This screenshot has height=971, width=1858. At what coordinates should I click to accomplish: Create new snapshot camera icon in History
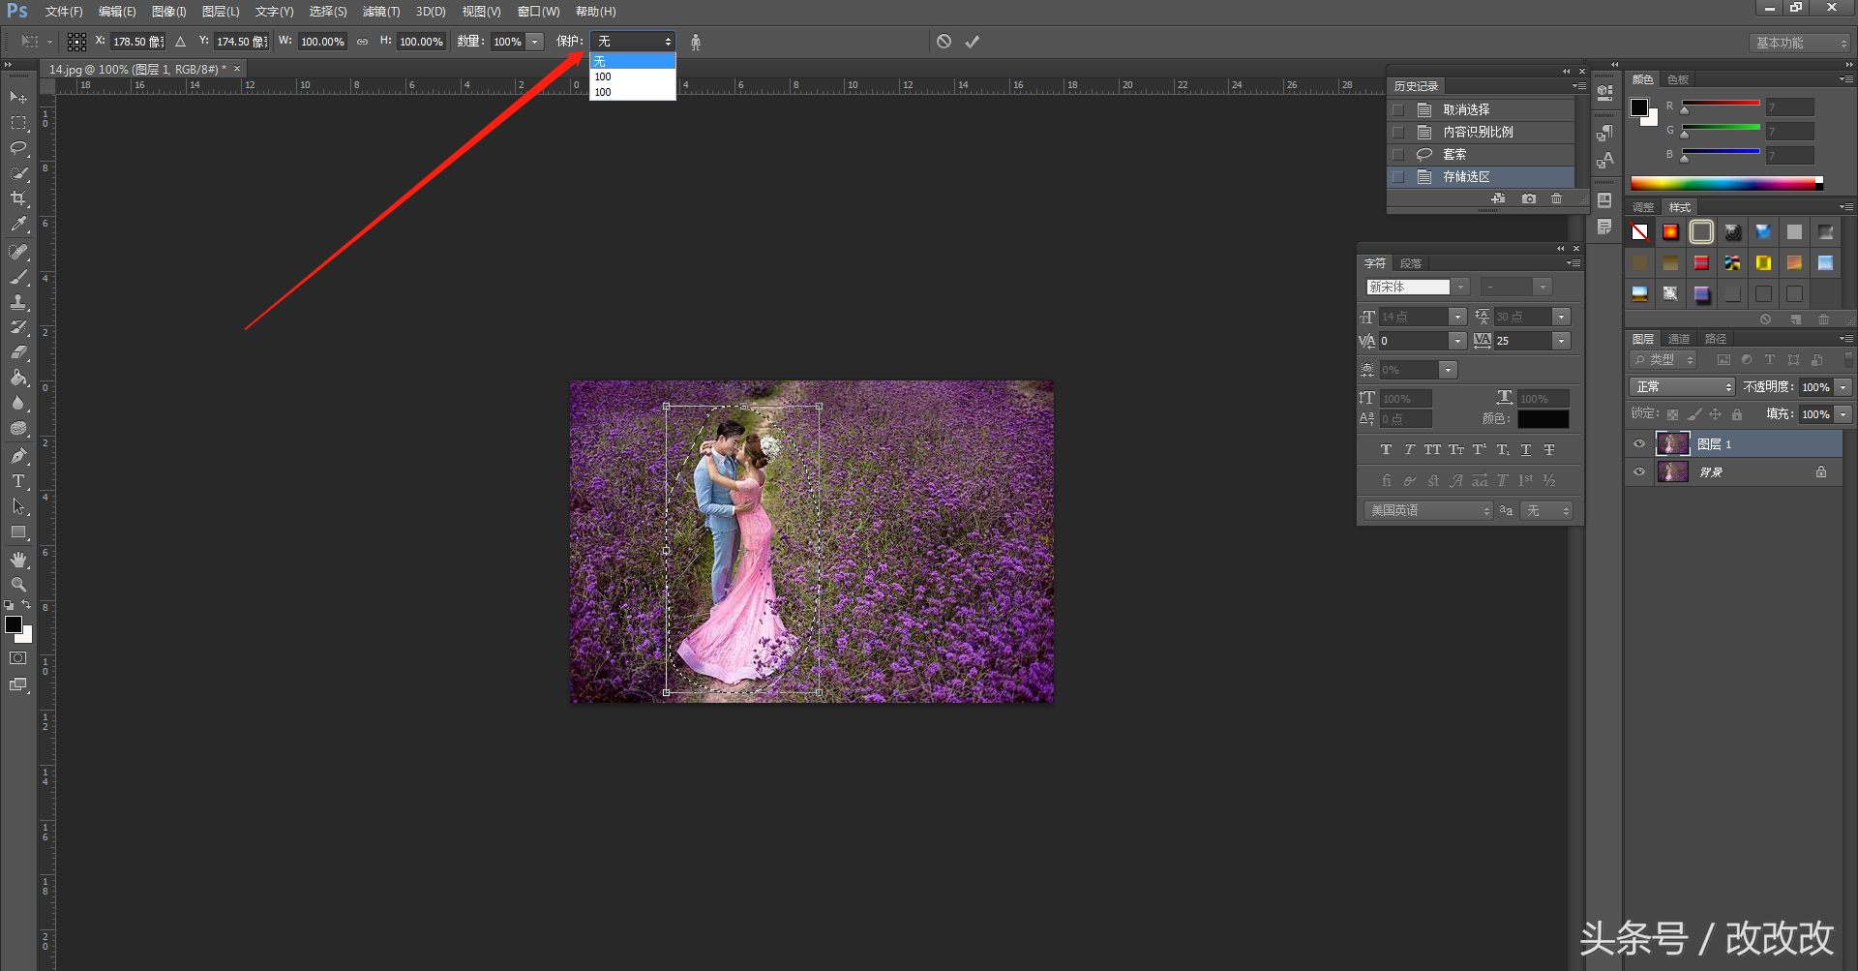pos(1528,198)
